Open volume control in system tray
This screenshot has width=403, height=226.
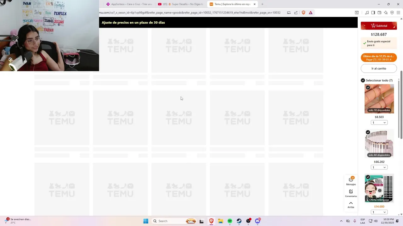[376, 221]
